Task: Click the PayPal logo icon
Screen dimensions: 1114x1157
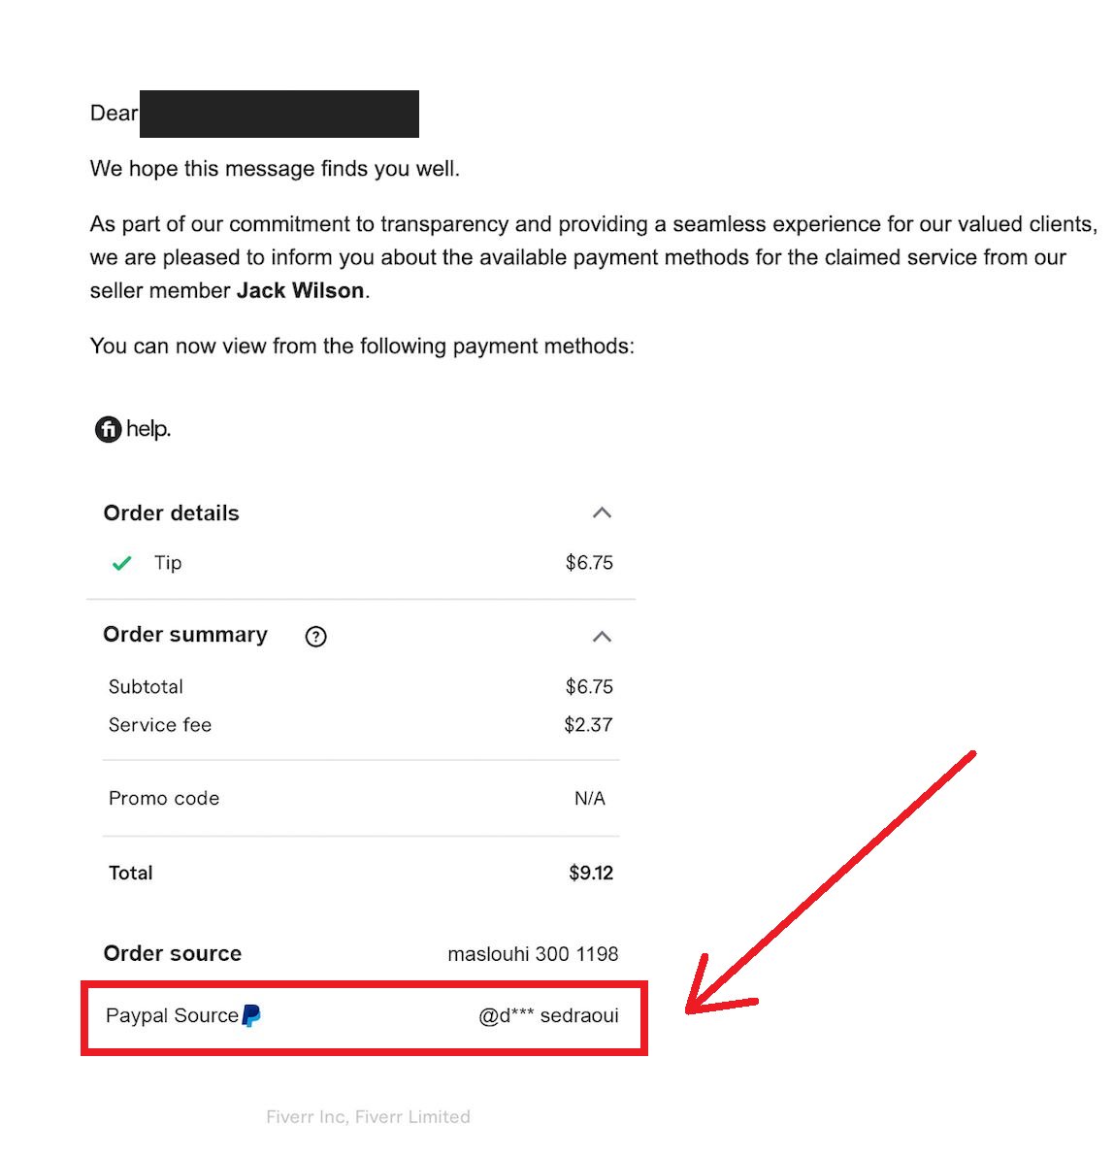Action: 251,1015
